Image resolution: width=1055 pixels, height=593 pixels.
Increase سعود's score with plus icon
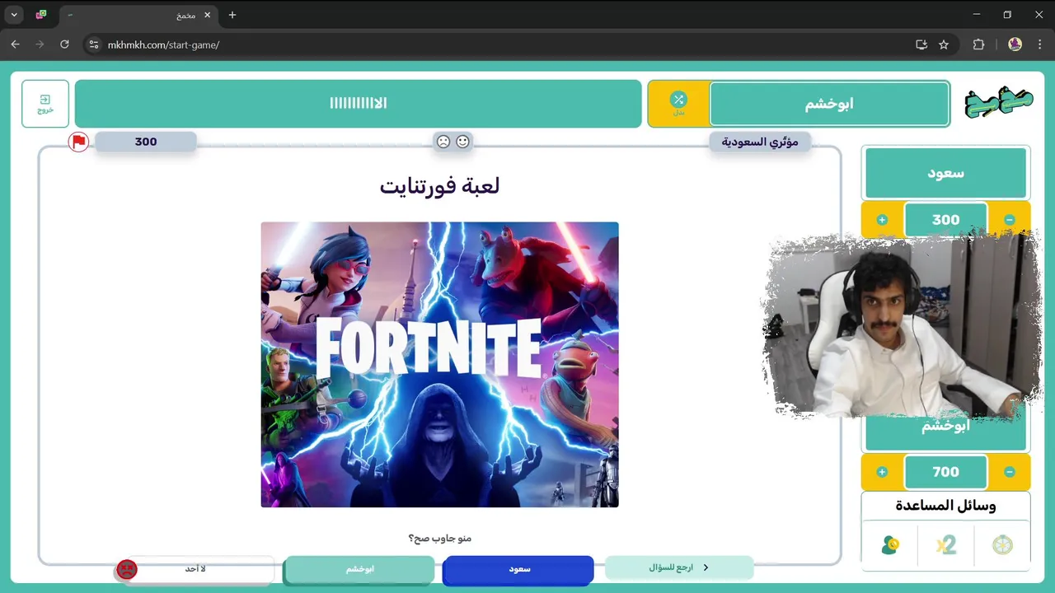coord(882,220)
